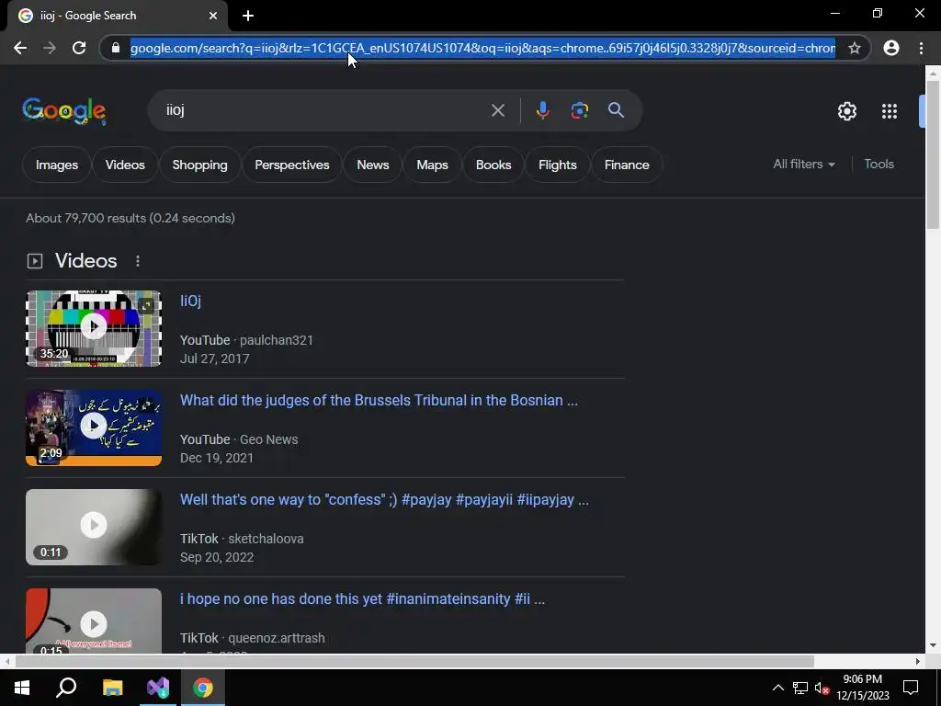941x706 pixels.
Task: Click the vertical scrollbar thumb
Action: [932, 154]
